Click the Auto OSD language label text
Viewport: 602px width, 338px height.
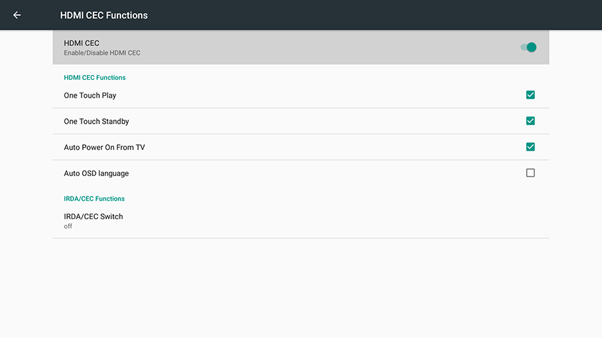pyautogui.click(x=96, y=173)
